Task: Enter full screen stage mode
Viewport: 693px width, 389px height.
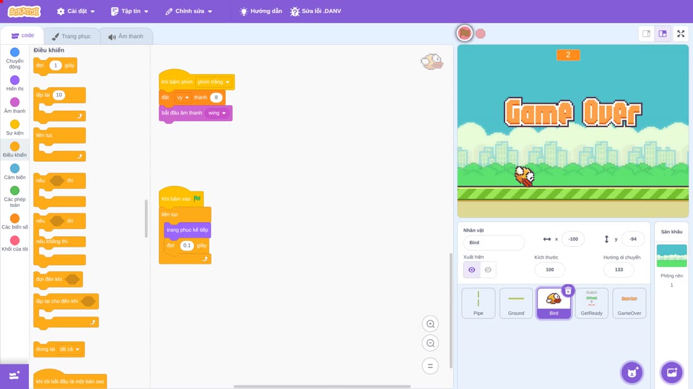Action: 680,33
